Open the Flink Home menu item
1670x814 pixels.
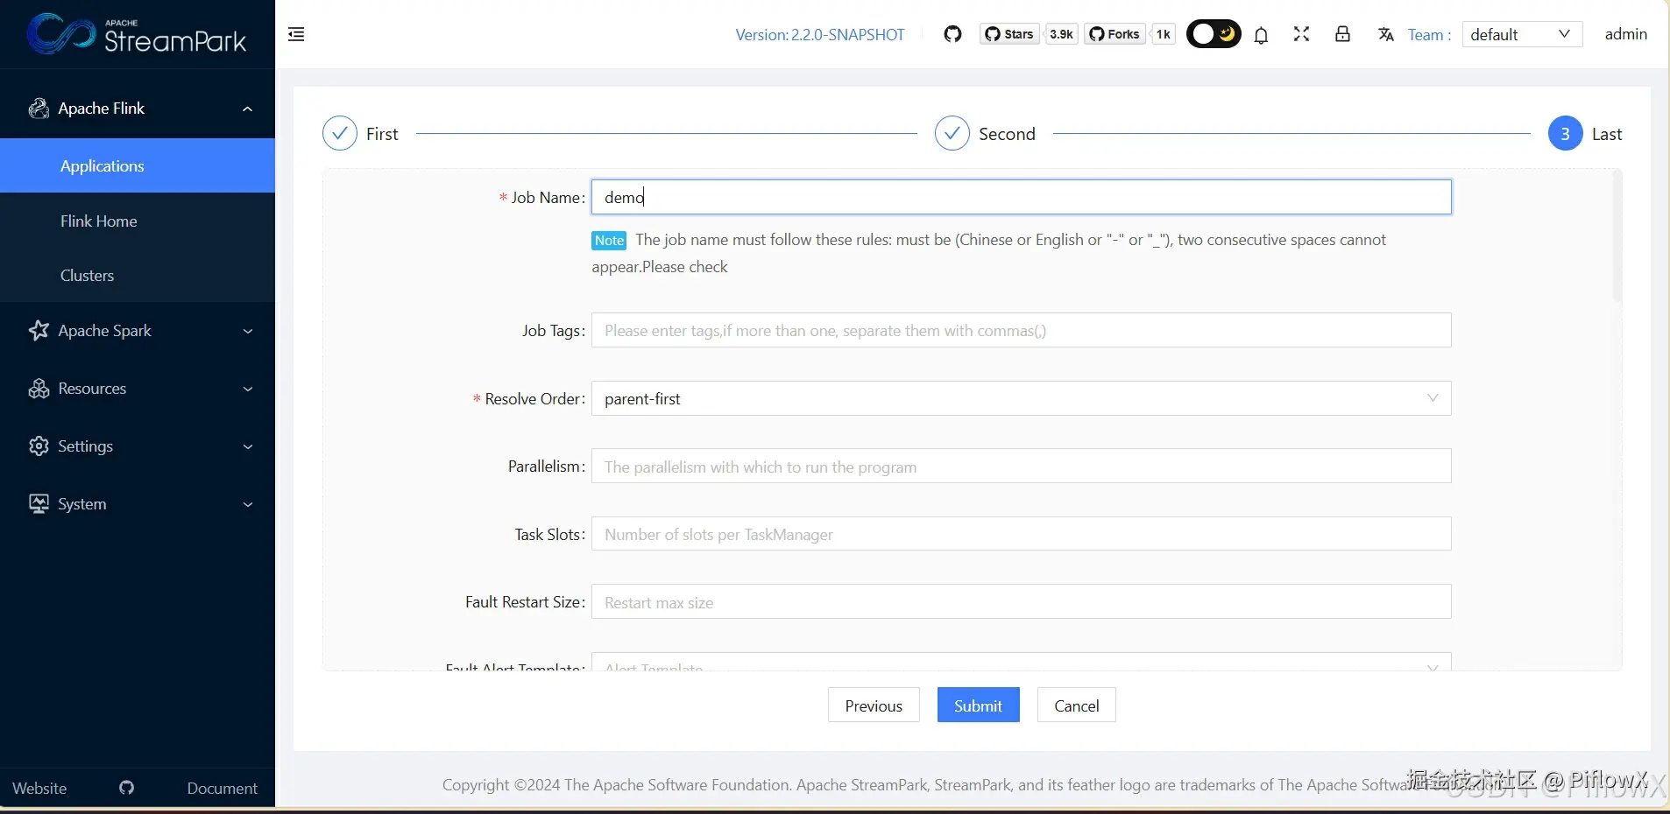[x=138, y=221]
